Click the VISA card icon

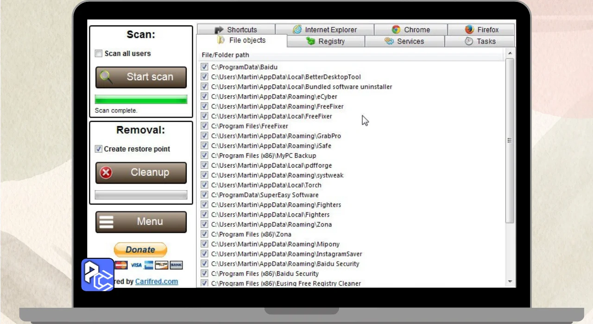tap(136, 265)
